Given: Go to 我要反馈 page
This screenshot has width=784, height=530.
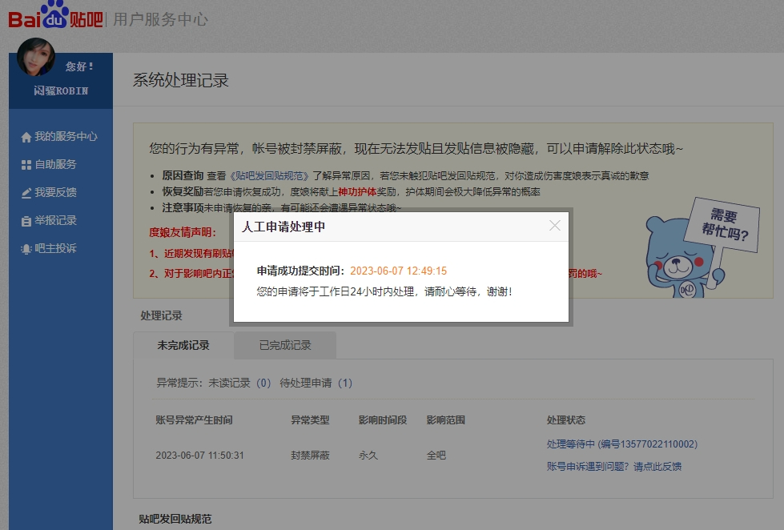Looking at the screenshot, I should click(x=55, y=193).
